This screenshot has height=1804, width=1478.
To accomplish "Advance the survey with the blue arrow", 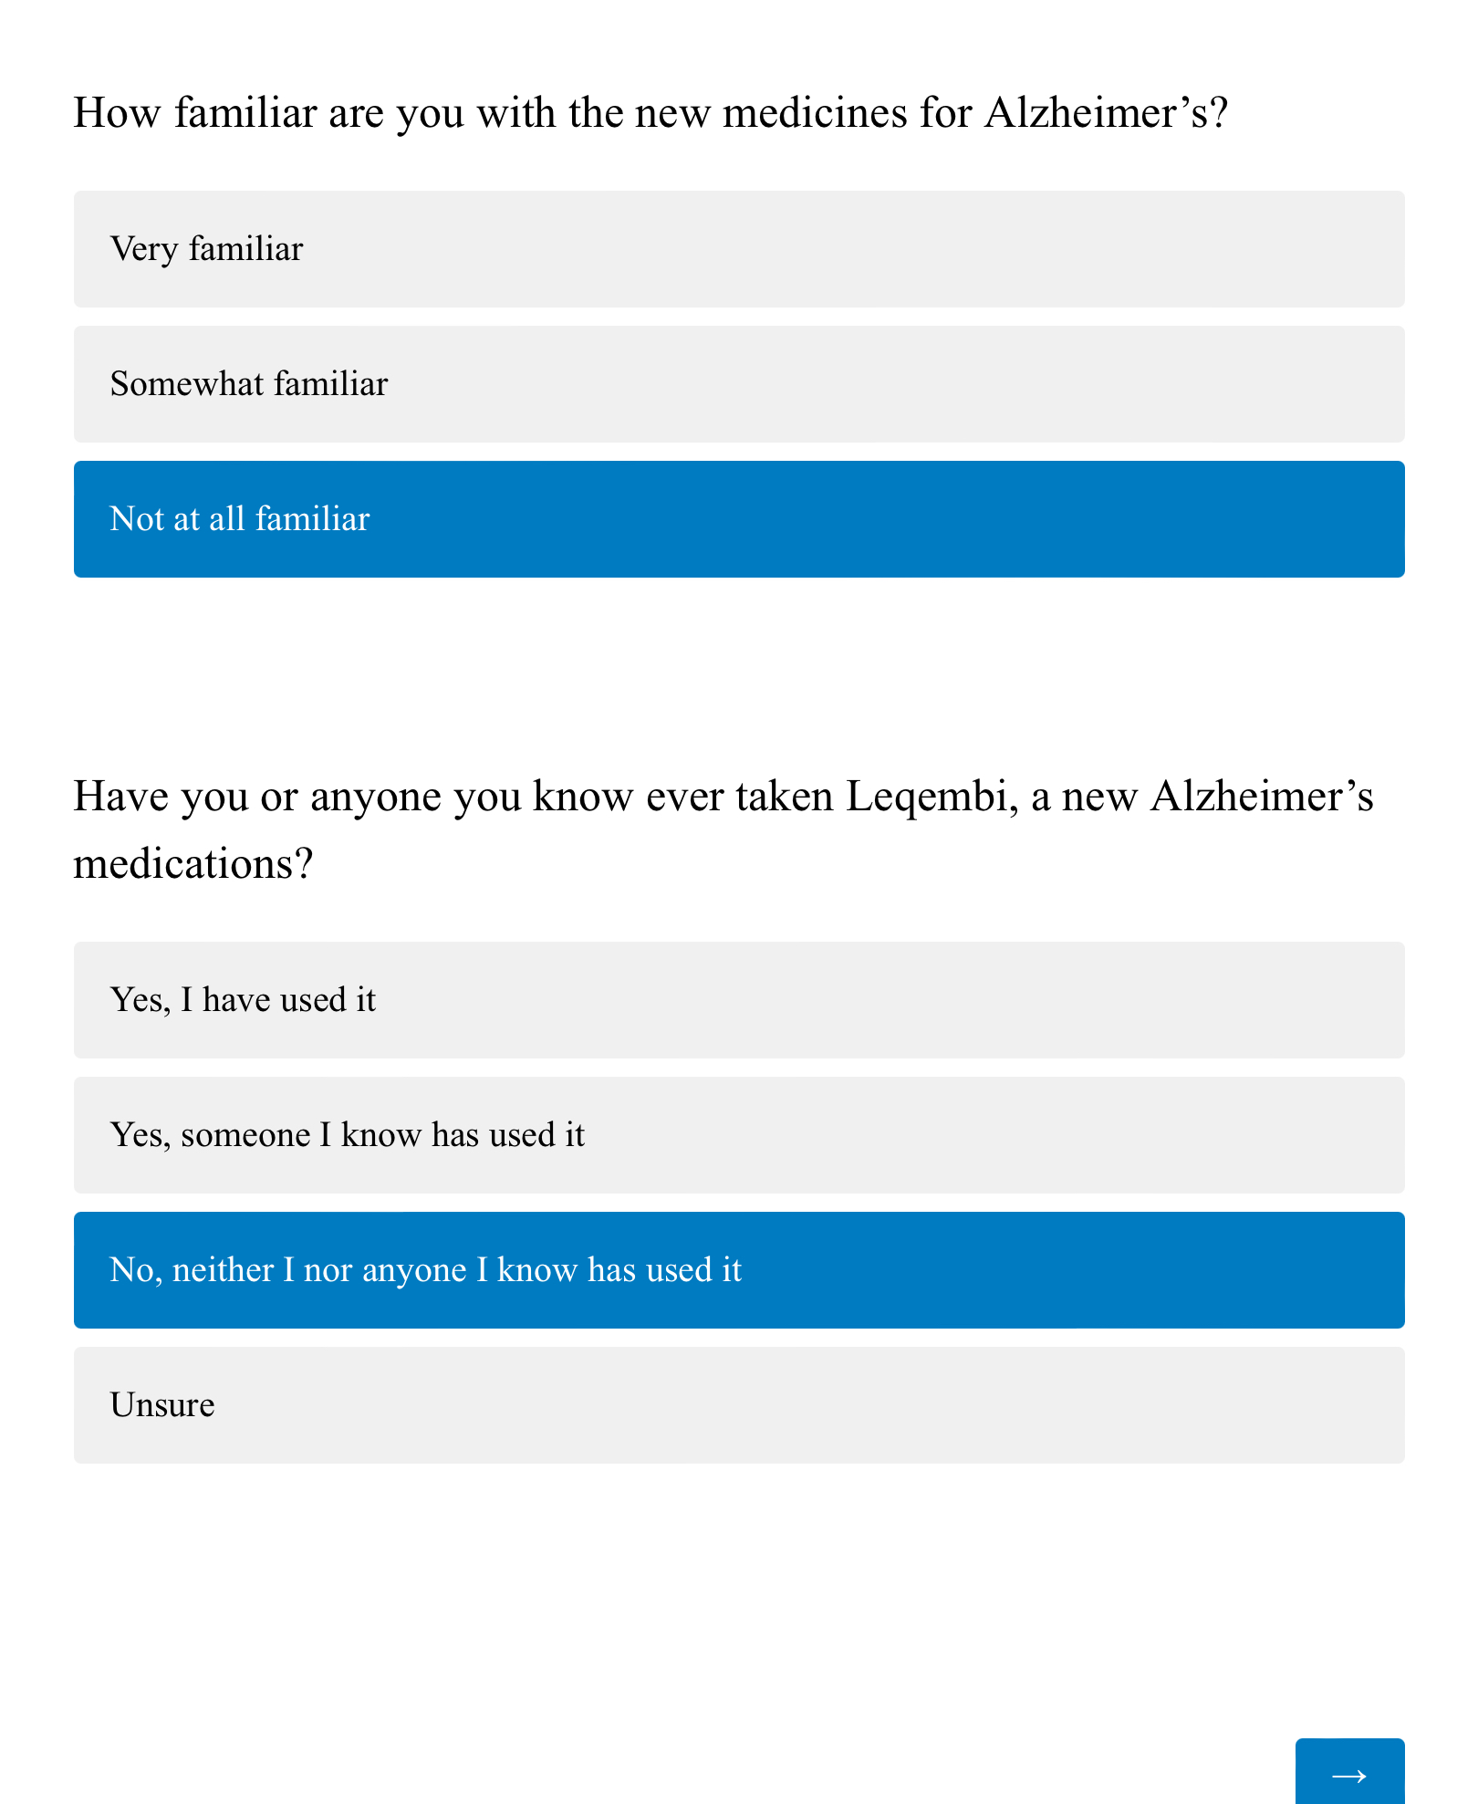I will pyautogui.click(x=1349, y=1770).
